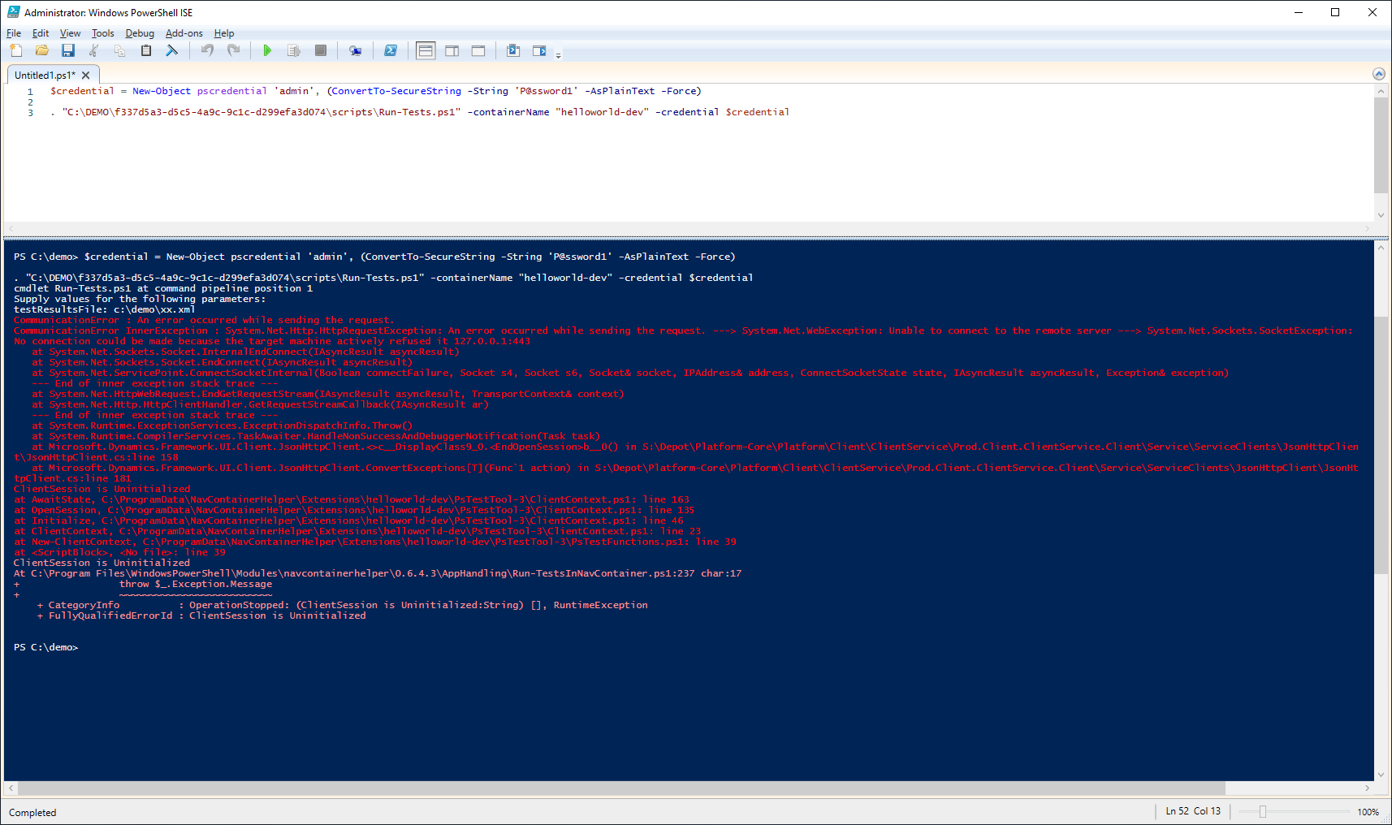Show command add-on pane
This screenshot has height=825, width=1392.
[x=539, y=50]
